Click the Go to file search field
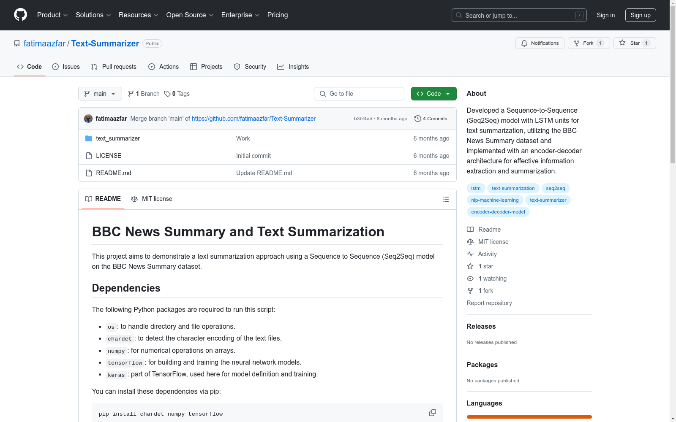This screenshot has height=422, width=676. click(x=359, y=94)
